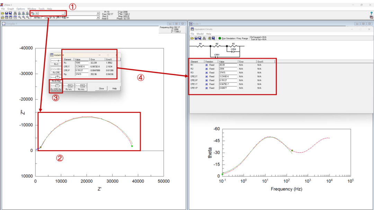
Task: Open File menu in Equivalent Circuits window
Action: (192, 34)
